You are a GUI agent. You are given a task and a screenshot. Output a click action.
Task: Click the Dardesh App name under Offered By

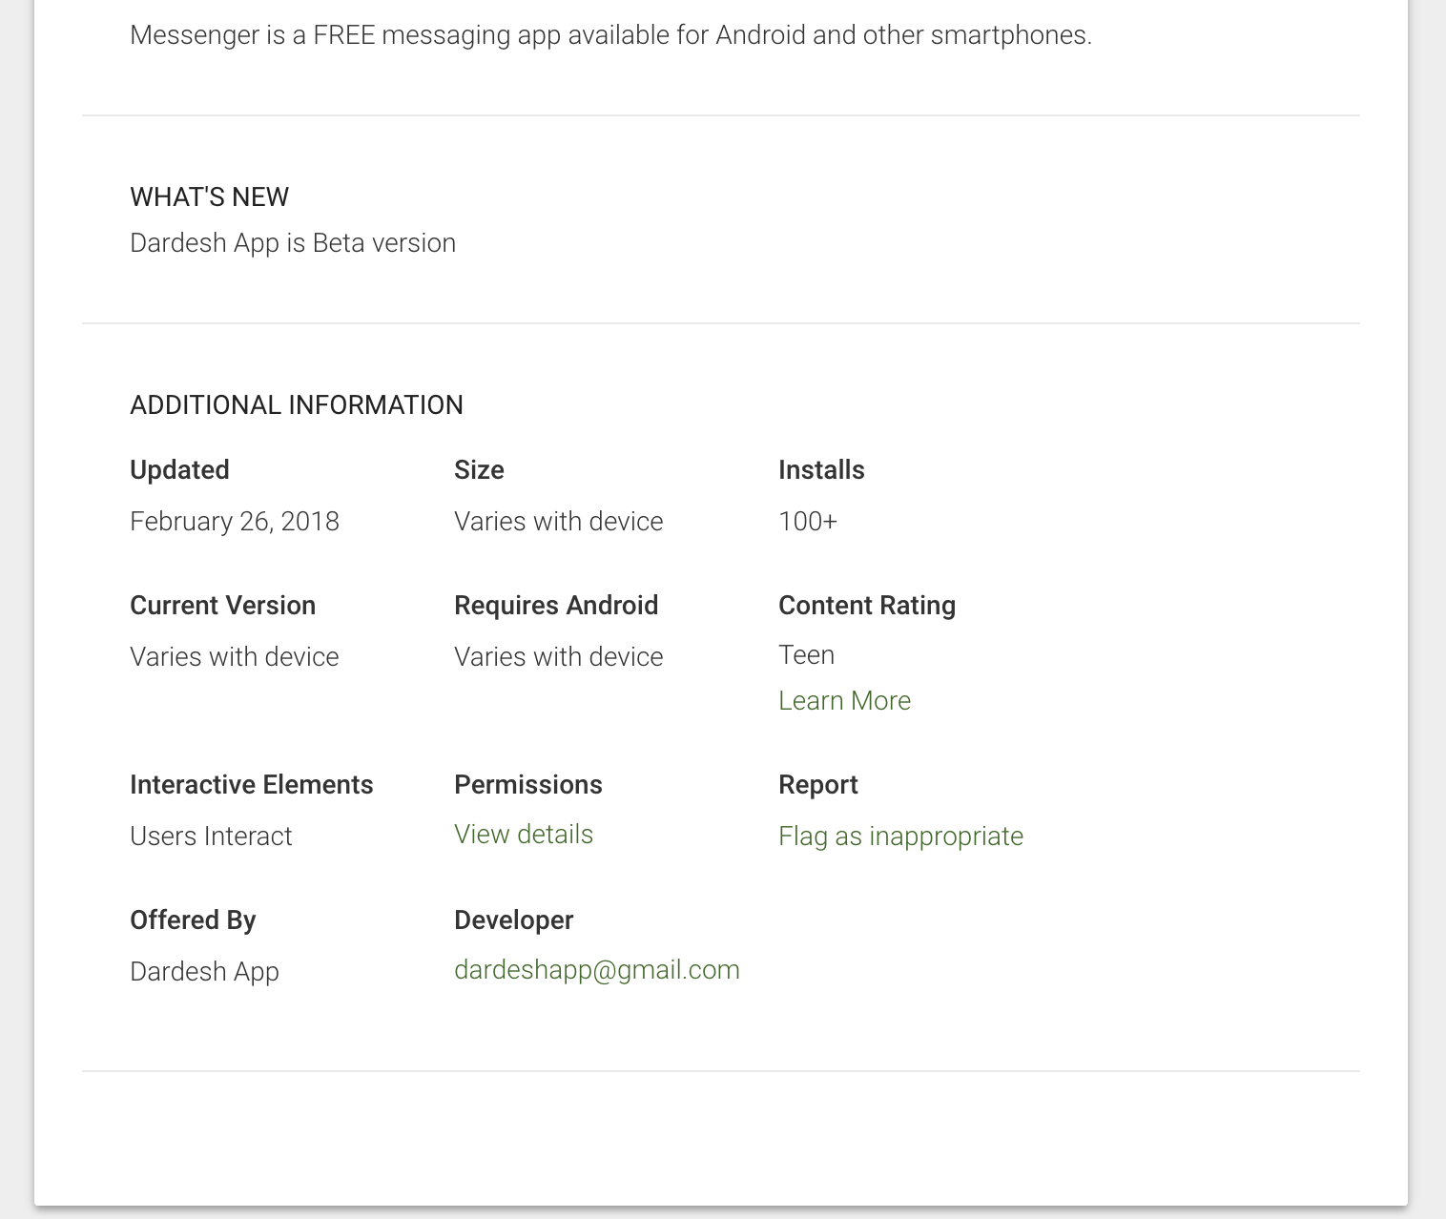pos(204,972)
